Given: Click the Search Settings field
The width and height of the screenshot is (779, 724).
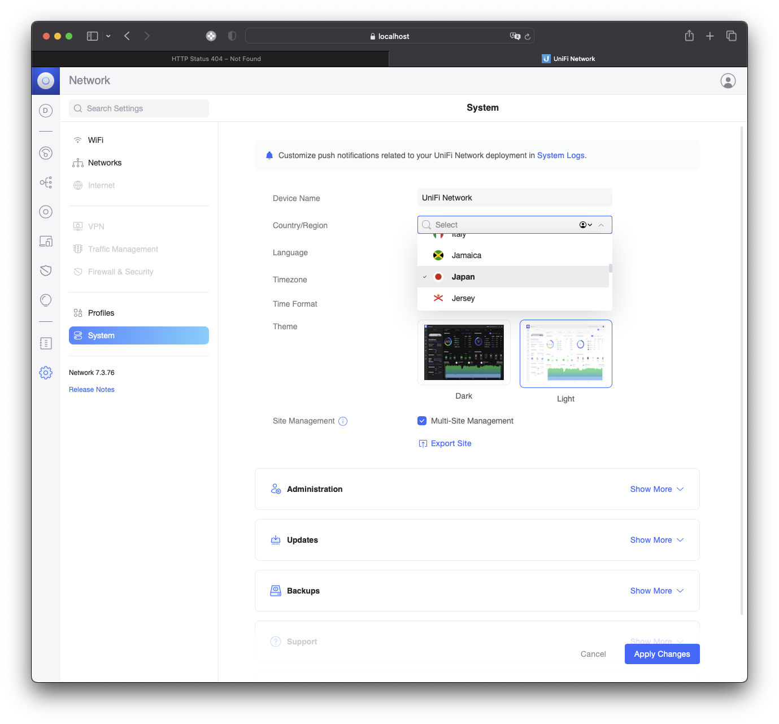Looking at the screenshot, I should (139, 108).
